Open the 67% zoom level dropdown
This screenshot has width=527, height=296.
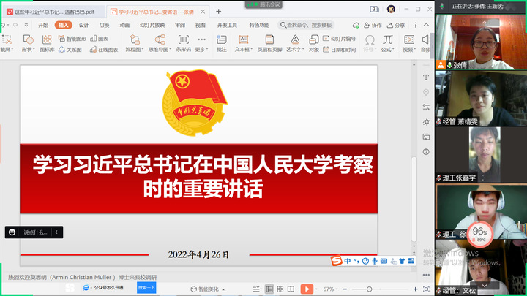331,289
